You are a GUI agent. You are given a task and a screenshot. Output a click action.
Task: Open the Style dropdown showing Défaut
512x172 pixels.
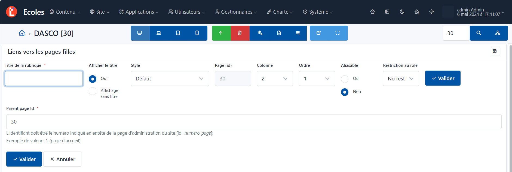[170, 79]
